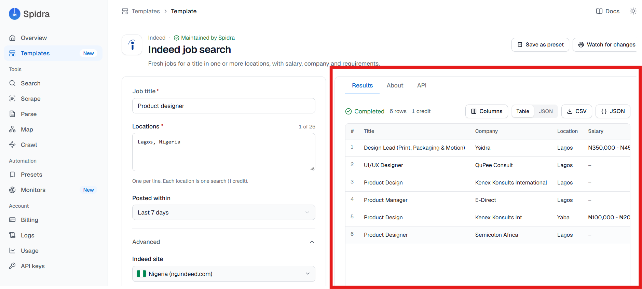The image size is (642, 289).
Task: Click the Save as preset button
Action: pos(540,45)
